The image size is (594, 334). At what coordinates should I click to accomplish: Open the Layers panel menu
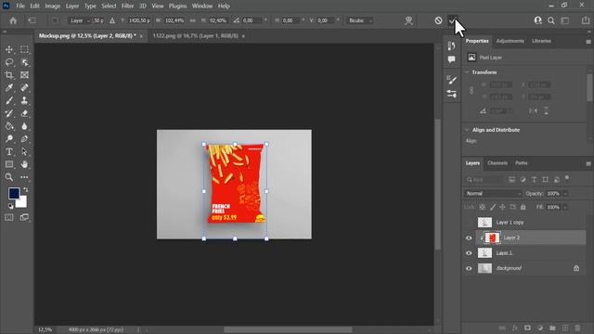588,163
